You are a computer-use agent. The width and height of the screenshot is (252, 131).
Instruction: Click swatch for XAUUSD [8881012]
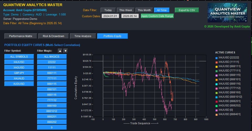tap(217, 97)
